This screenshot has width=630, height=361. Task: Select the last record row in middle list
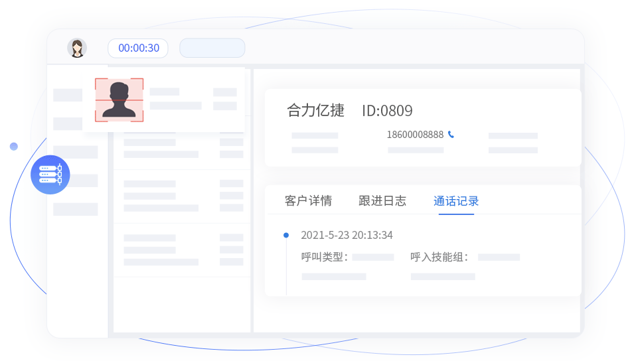[181, 250]
